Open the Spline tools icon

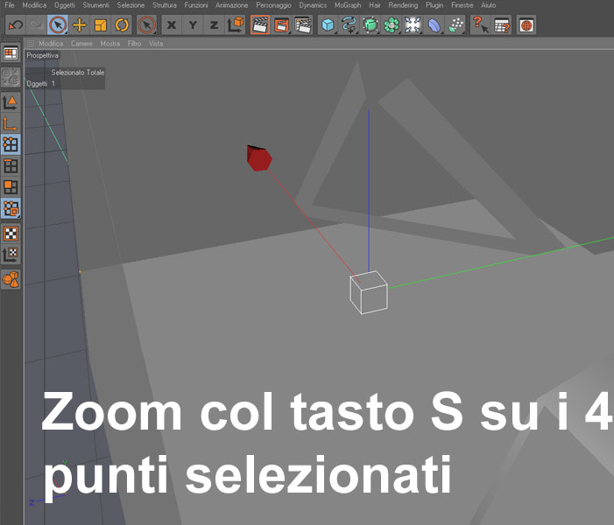coord(349,25)
